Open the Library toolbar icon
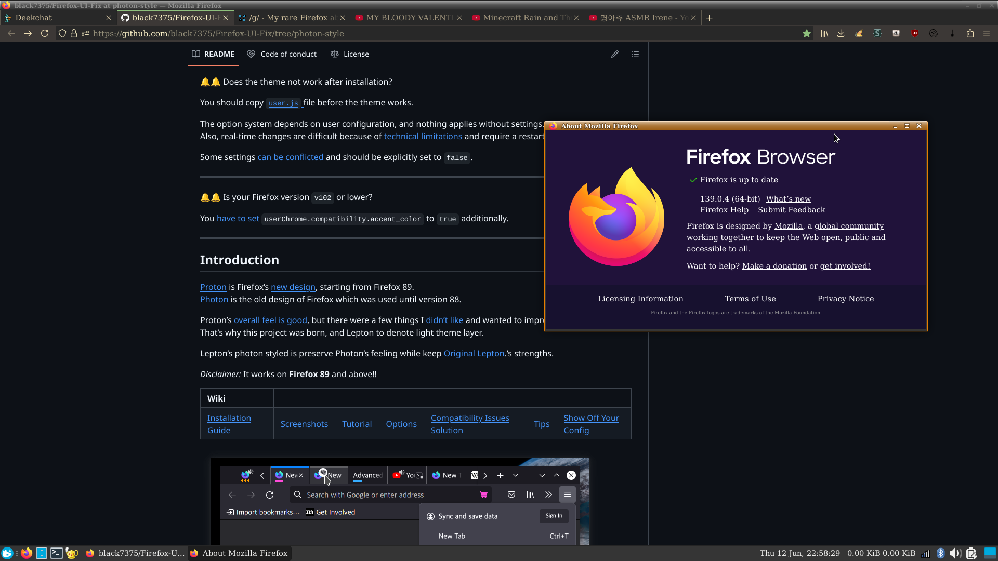998x561 pixels. 824,33
